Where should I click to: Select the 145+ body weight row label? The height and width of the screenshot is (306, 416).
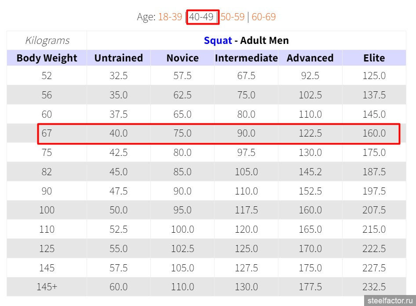(x=47, y=287)
